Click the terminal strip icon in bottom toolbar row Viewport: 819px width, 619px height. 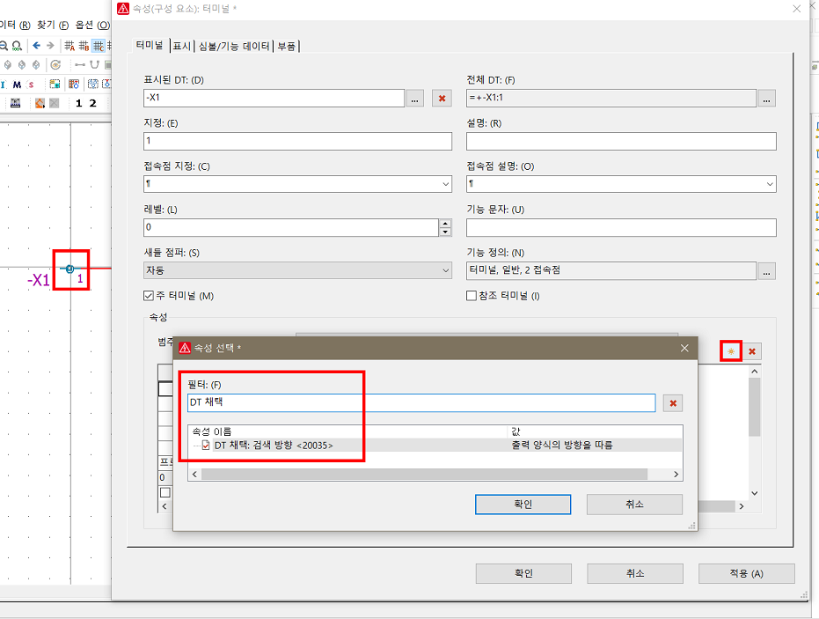point(16,103)
